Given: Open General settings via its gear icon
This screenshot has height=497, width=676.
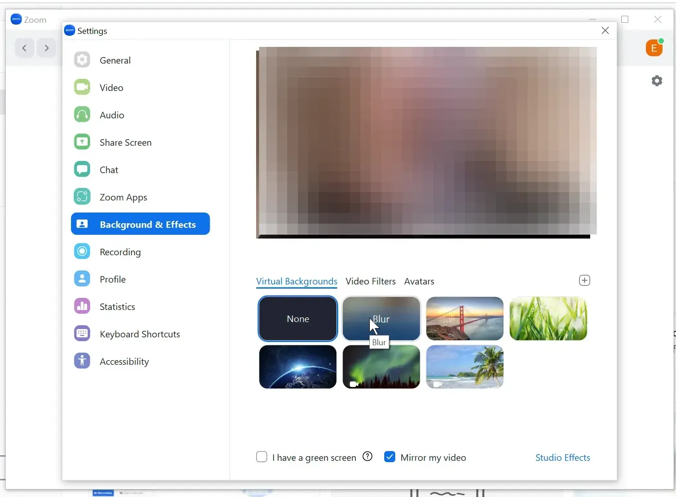Looking at the screenshot, I should tap(82, 60).
